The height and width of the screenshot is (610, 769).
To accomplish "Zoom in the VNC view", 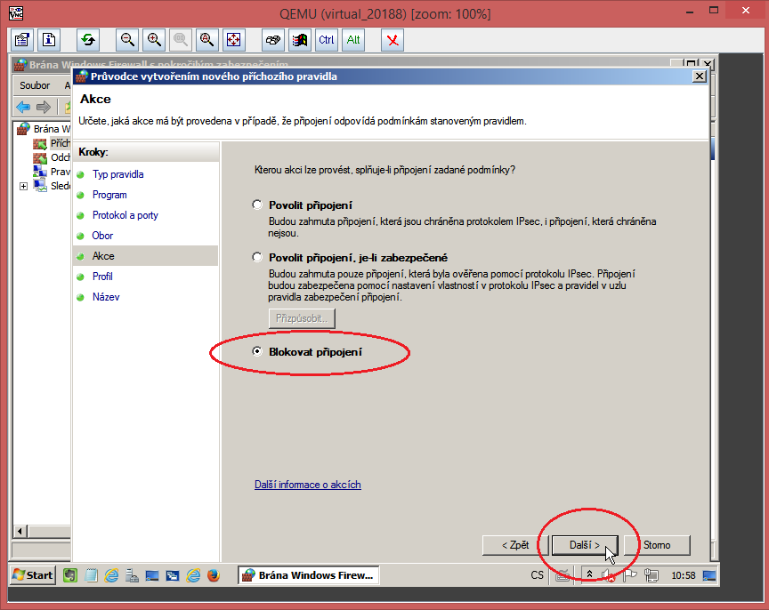I will [154, 40].
